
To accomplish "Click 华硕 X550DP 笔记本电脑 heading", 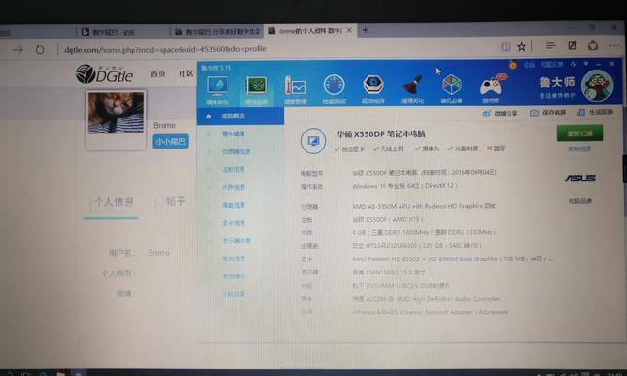I will [x=381, y=134].
